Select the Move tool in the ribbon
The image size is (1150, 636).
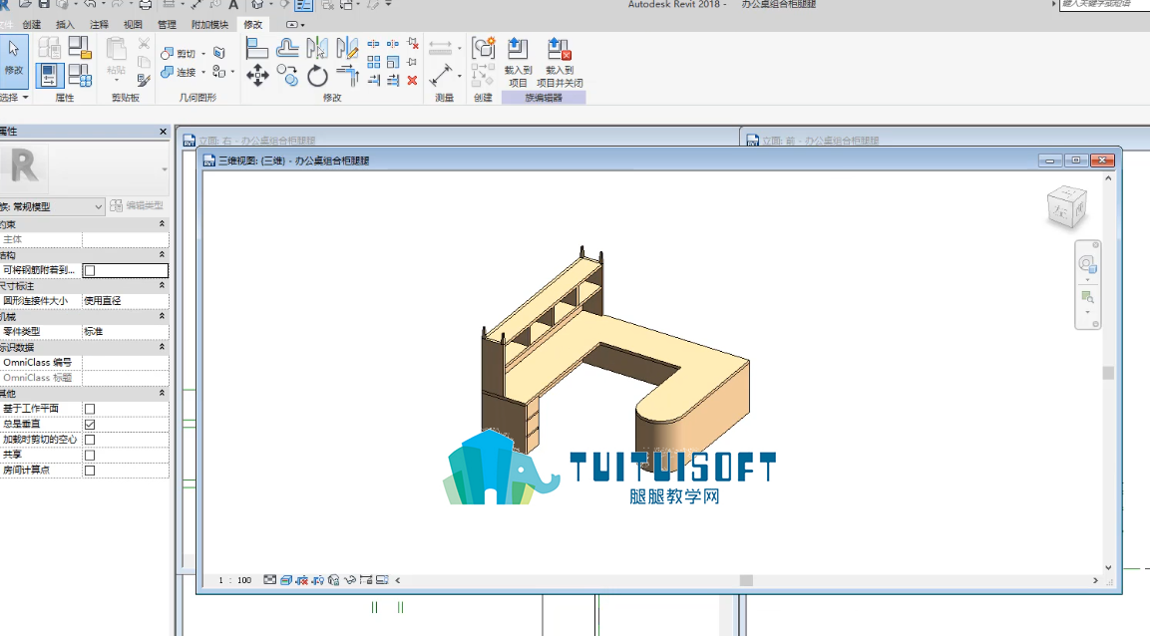[x=257, y=75]
